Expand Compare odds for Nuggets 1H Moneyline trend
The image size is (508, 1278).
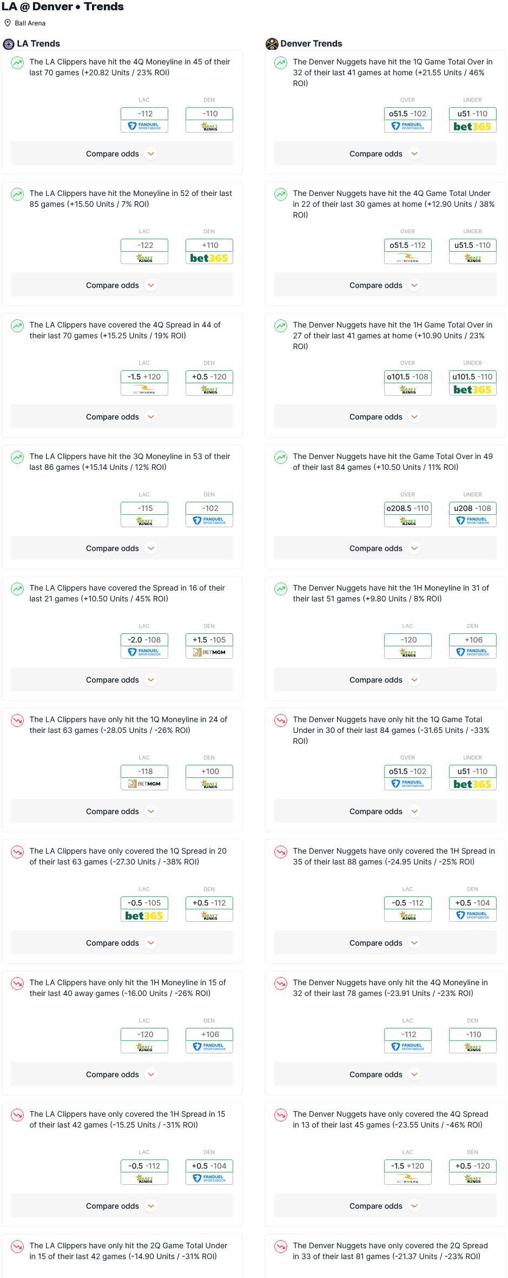tap(385, 680)
